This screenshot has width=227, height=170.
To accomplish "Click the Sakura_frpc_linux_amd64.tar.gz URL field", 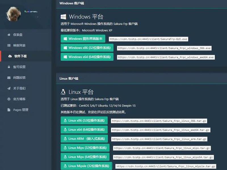I will pos(161,130).
